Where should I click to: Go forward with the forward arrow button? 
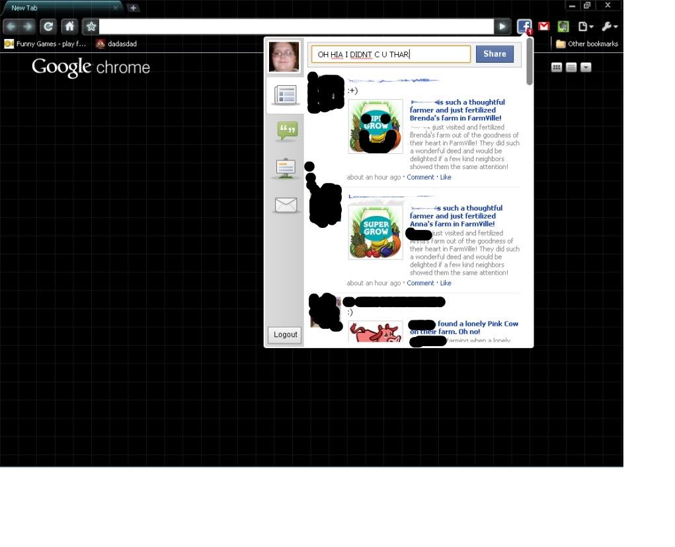click(x=28, y=26)
